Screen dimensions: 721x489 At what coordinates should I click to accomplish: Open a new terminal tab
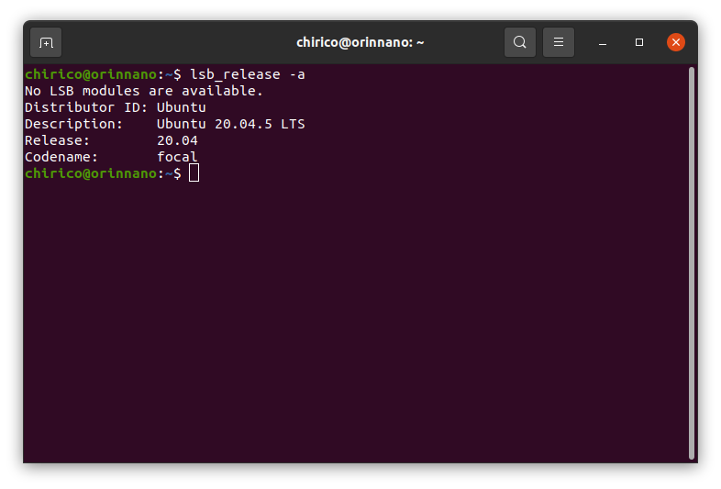pyautogui.click(x=46, y=43)
